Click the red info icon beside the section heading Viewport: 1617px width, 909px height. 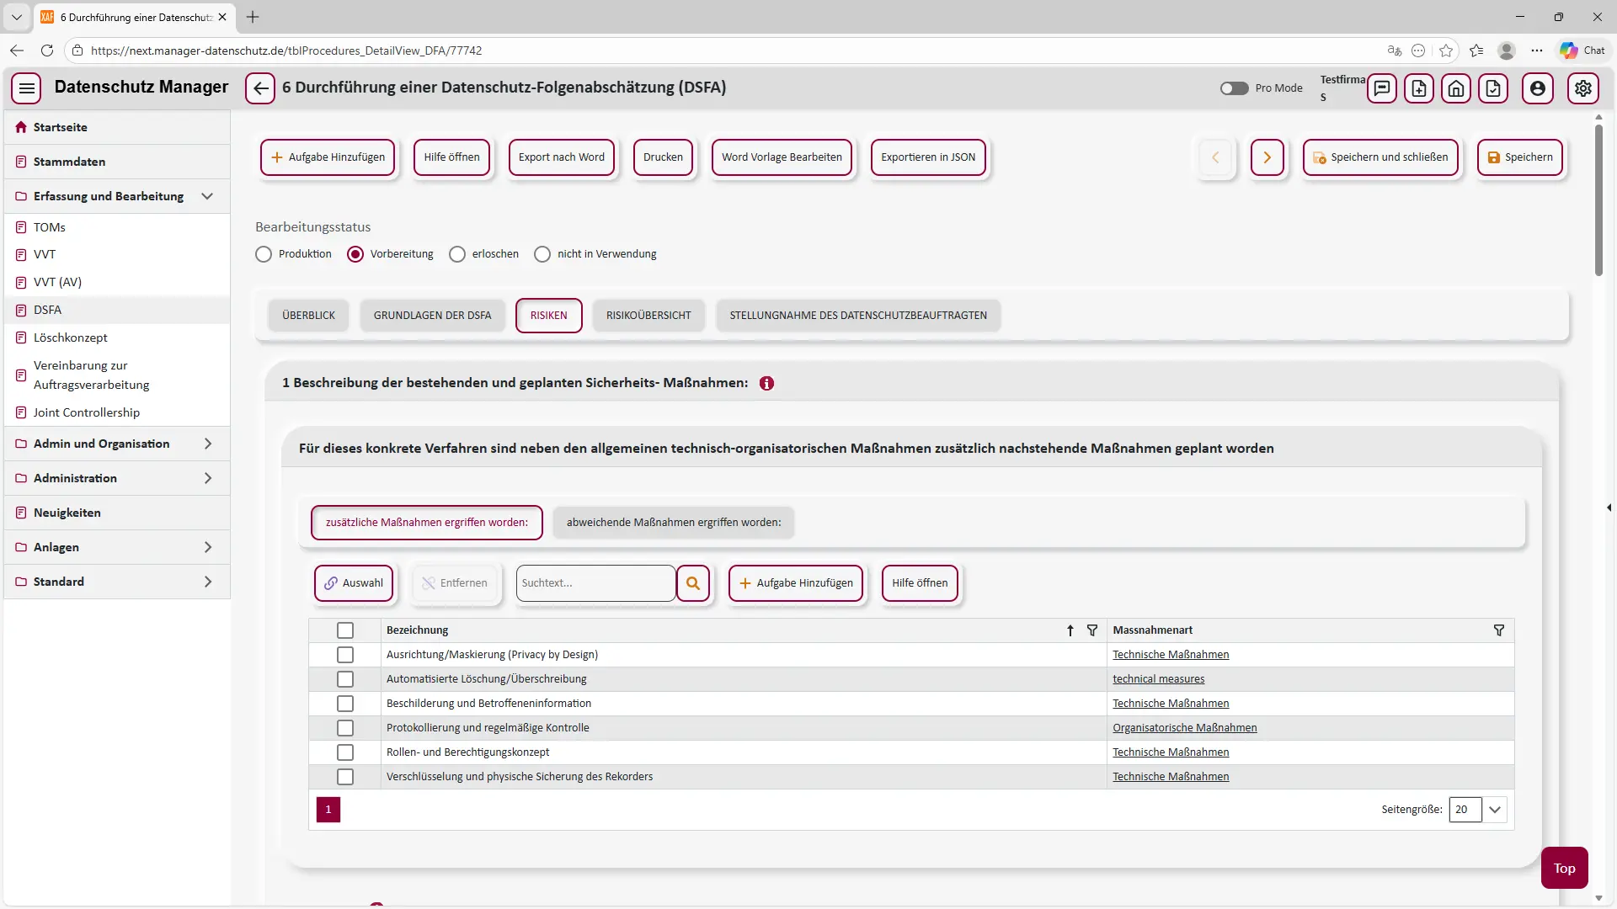pyautogui.click(x=766, y=383)
